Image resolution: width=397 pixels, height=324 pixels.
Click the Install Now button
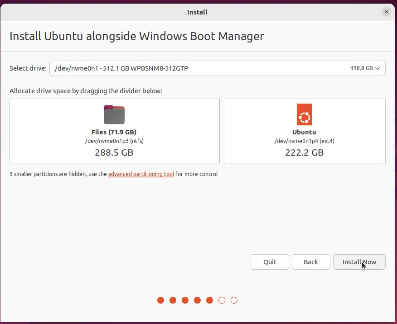(359, 262)
